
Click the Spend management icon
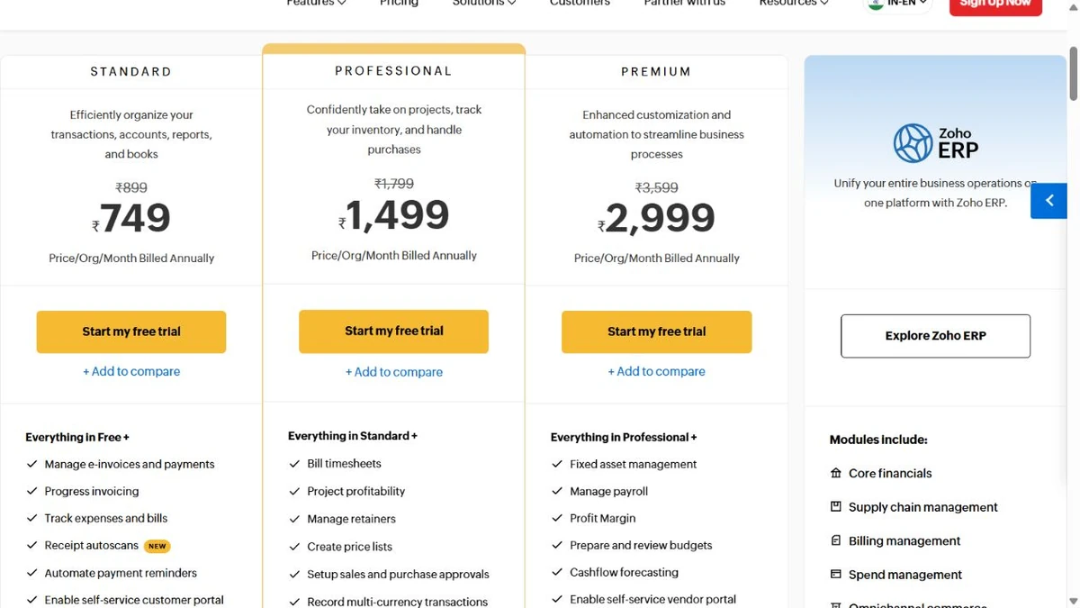pos(836,574)
